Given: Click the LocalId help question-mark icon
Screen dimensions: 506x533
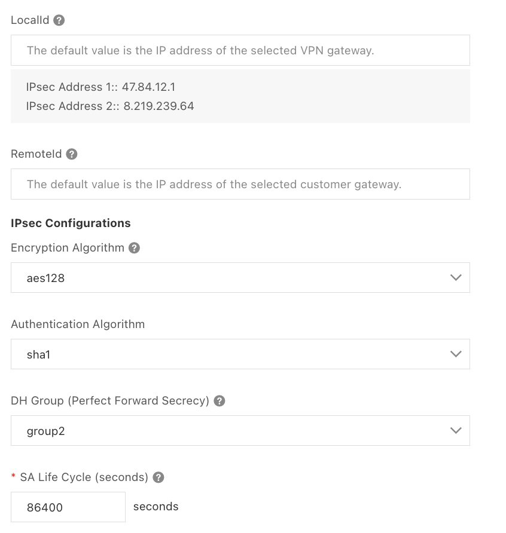Looking at the screenshot, I should coord(59,20).
